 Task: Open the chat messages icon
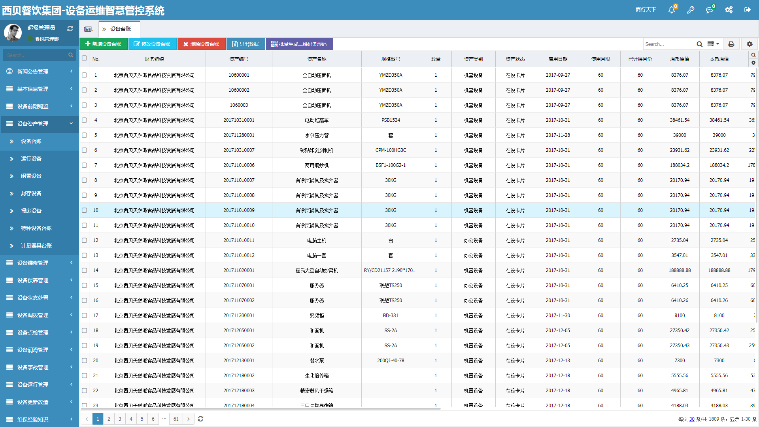coord(710,10)
